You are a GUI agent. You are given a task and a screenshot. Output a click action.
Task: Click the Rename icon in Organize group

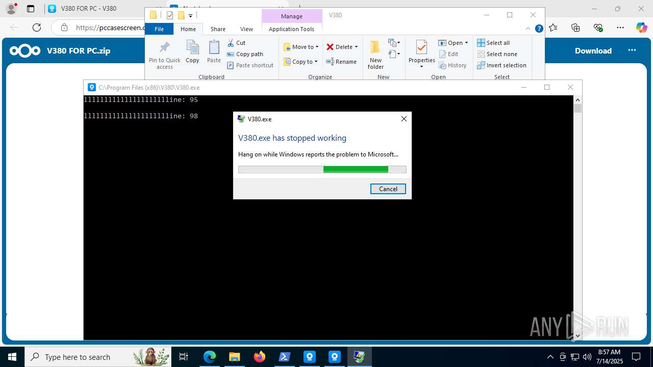[x=330, y=62]
